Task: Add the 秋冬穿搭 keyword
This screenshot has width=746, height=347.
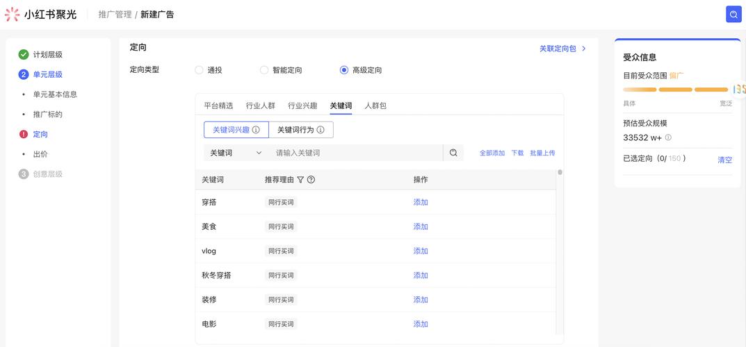Action: pos(421,276)
